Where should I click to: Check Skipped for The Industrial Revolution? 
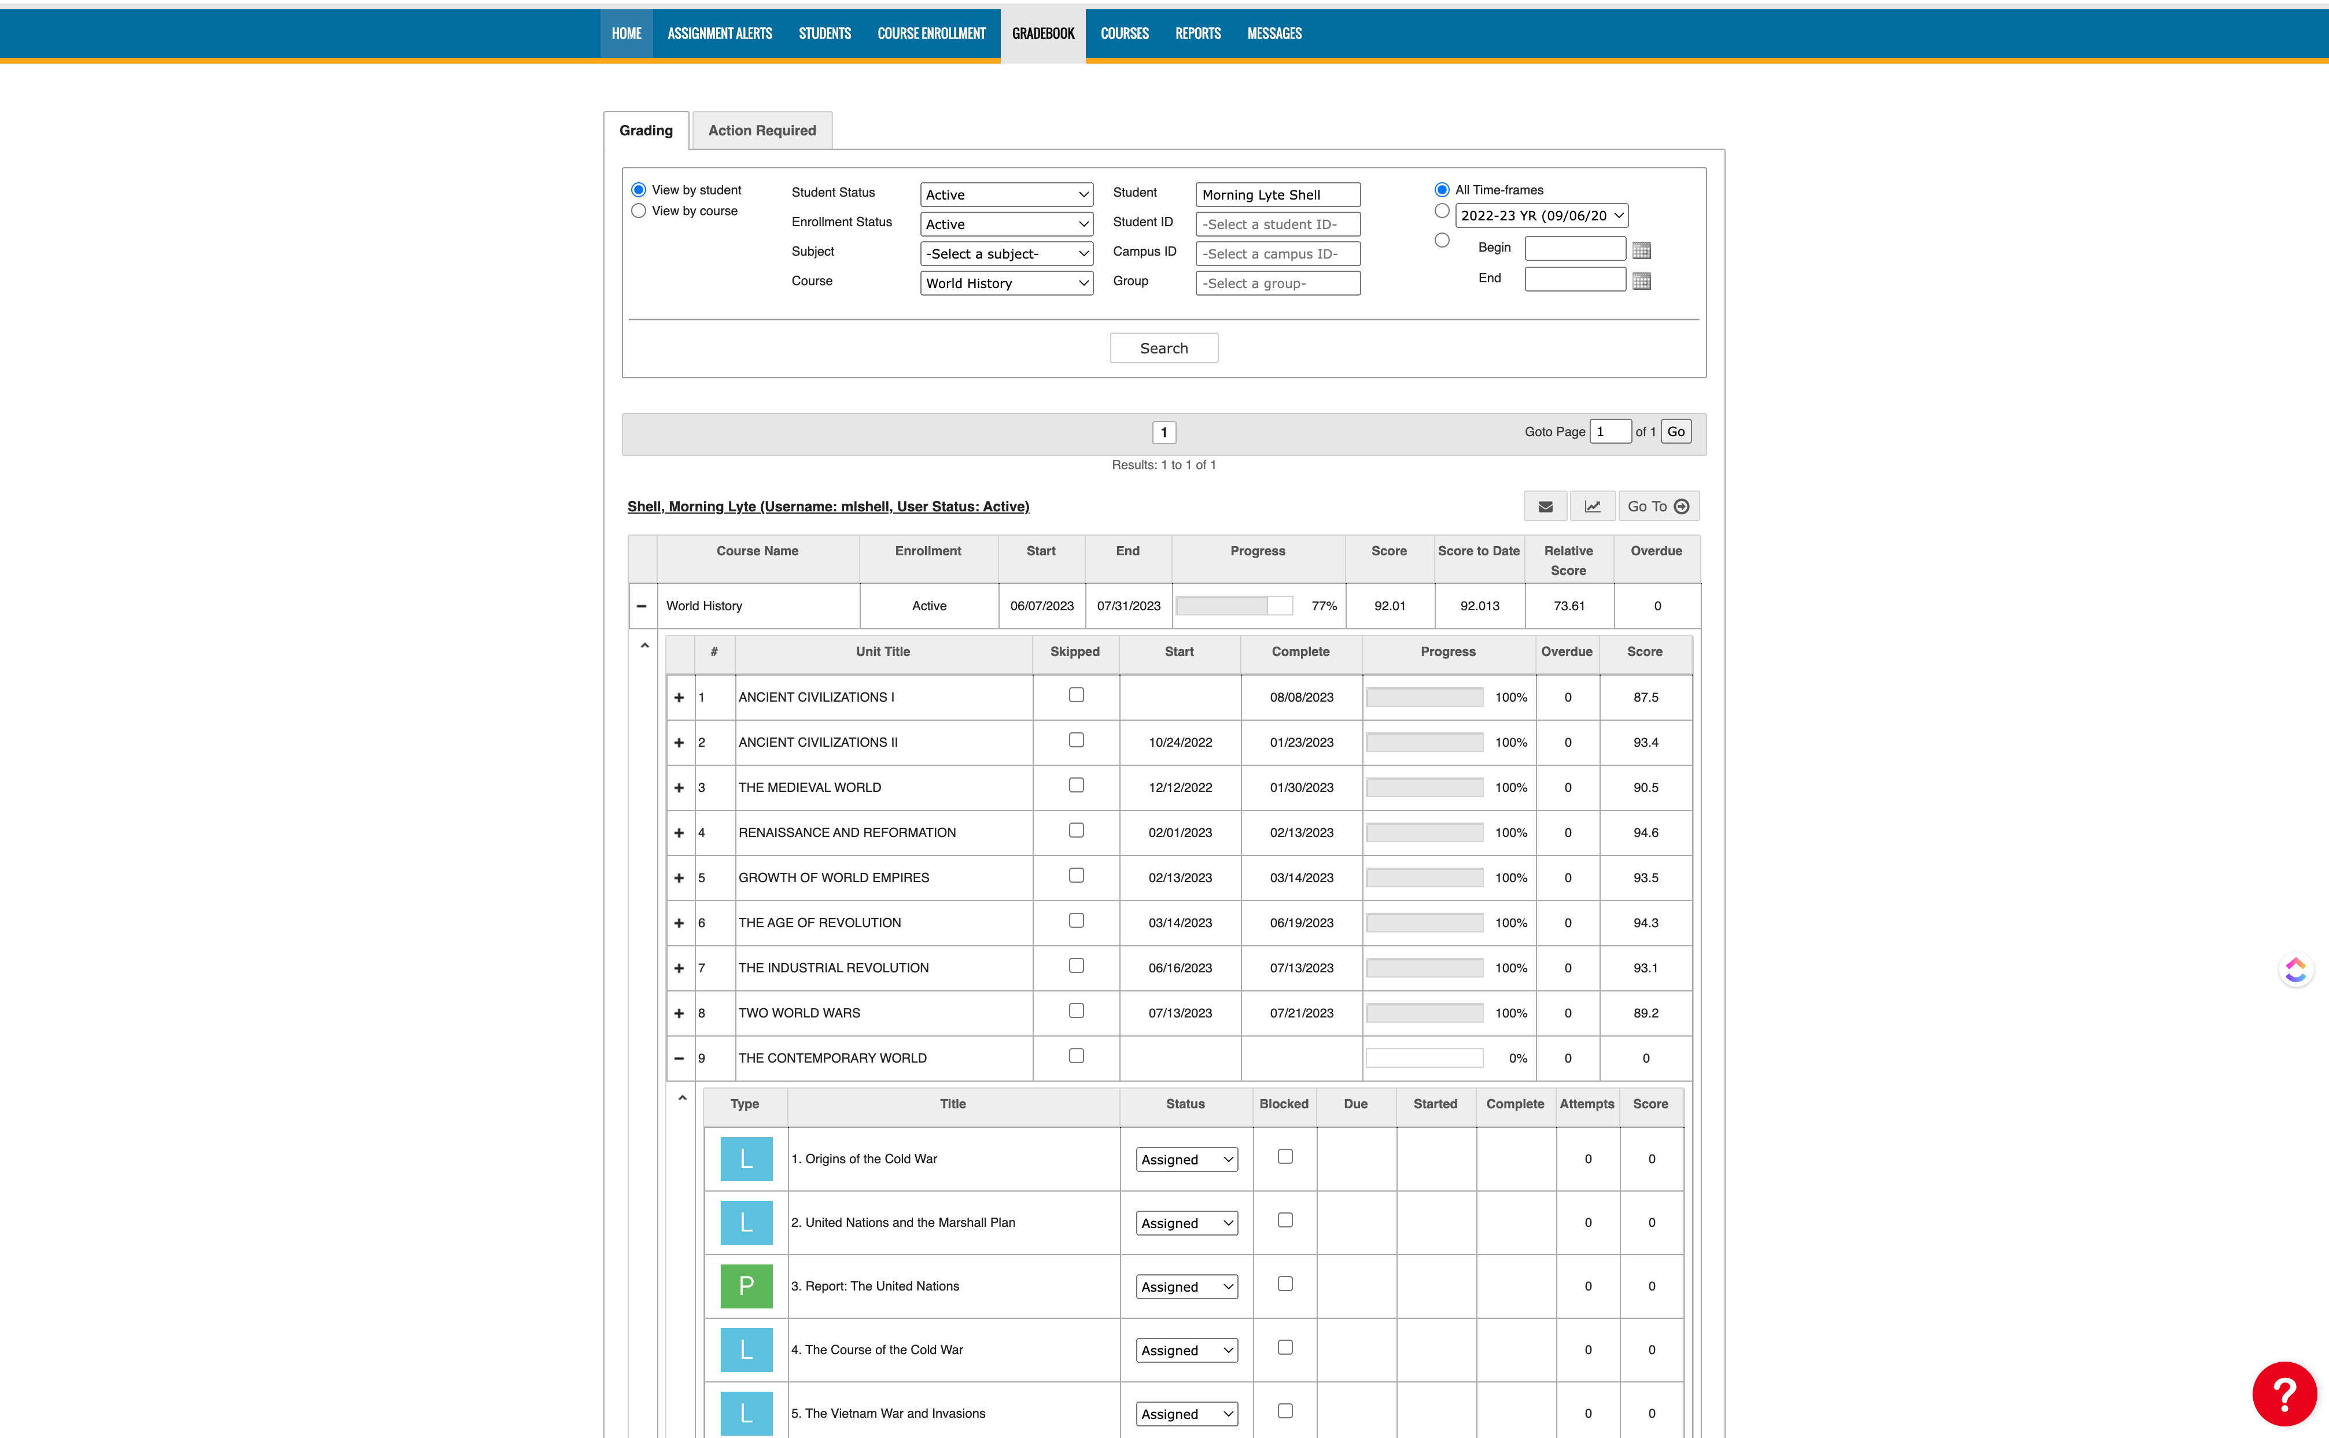tap(1075, 966)
